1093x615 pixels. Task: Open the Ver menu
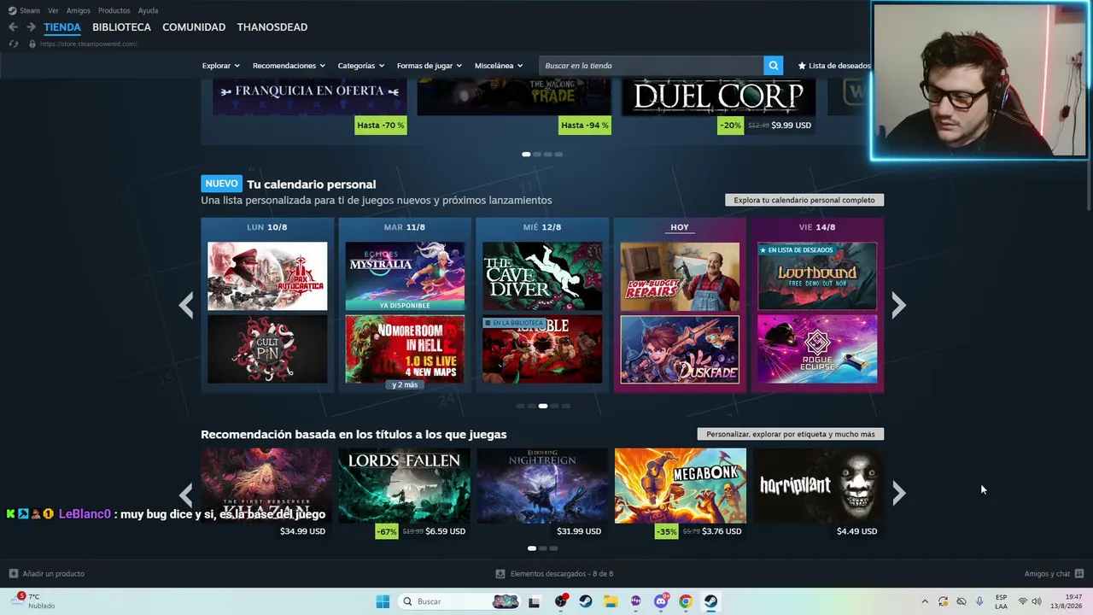coord(53,10)
